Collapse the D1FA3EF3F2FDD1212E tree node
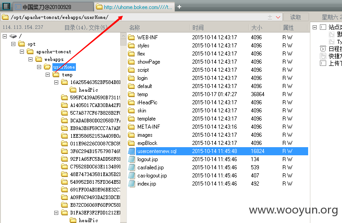The width and height of the screenshot is (342, 223). [x=56, y=213]
